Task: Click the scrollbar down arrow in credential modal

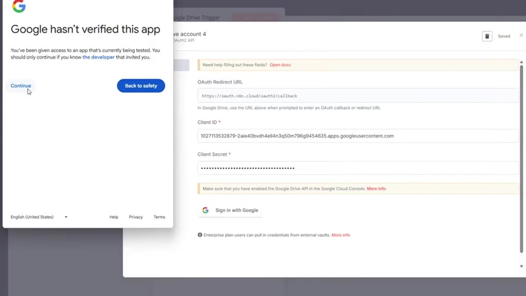Action: click(521, 266)
